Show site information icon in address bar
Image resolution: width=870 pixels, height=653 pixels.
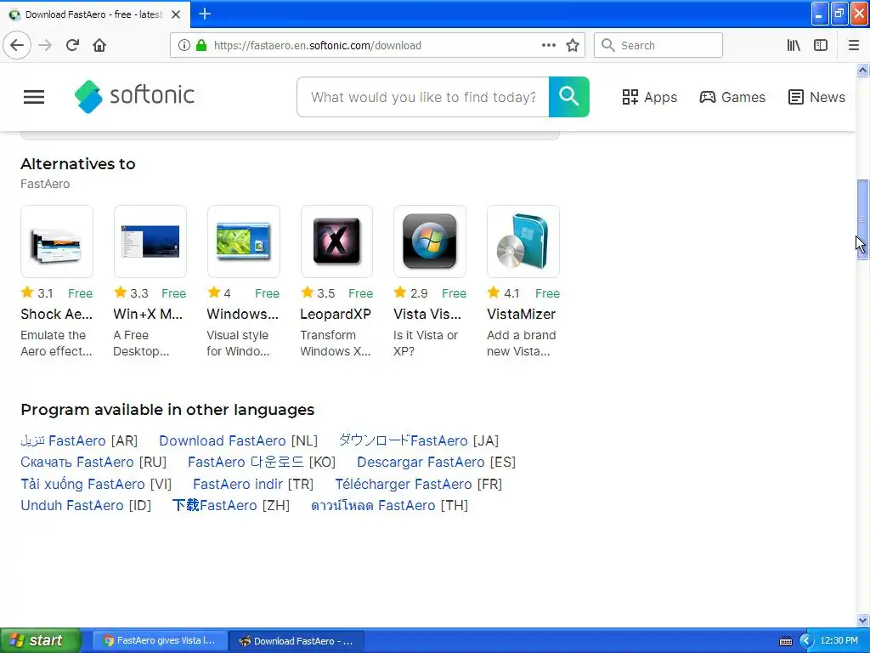pyautogui.click(x=184, y=46)
